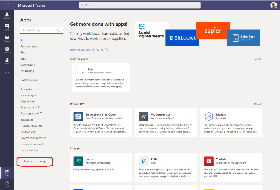
Task: Select the Popular apps category
Action: tap(29, 95)
